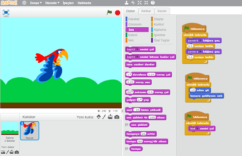Switch to the Kılıklar tab
The width and height of the screenshot is (242, 156).
146,11
